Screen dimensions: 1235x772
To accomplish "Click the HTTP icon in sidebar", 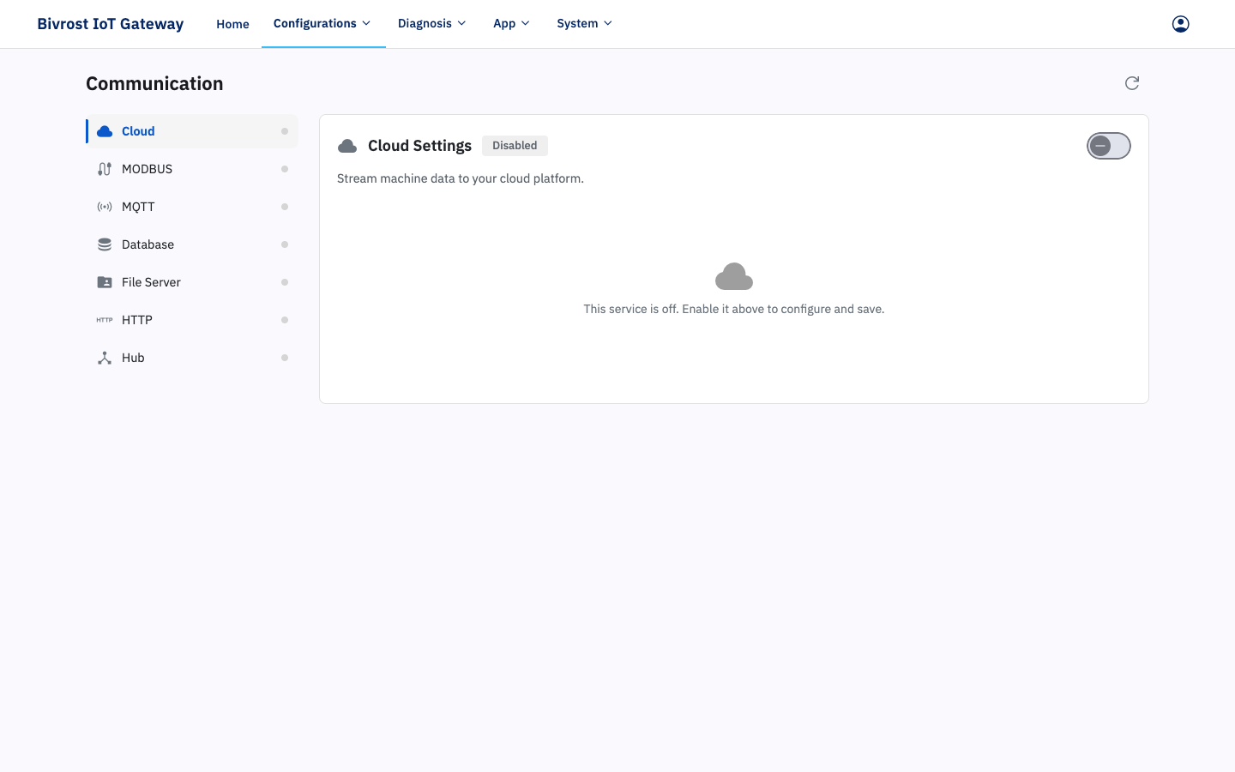I will (x=105, y=320).
